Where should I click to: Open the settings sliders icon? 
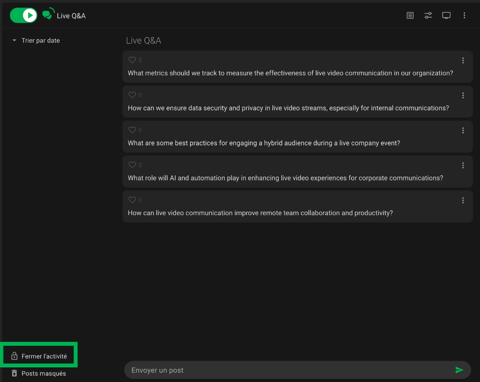click(x=428, y=16)
